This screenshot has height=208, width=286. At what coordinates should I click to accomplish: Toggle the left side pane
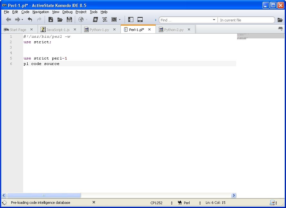coord(130,20)
